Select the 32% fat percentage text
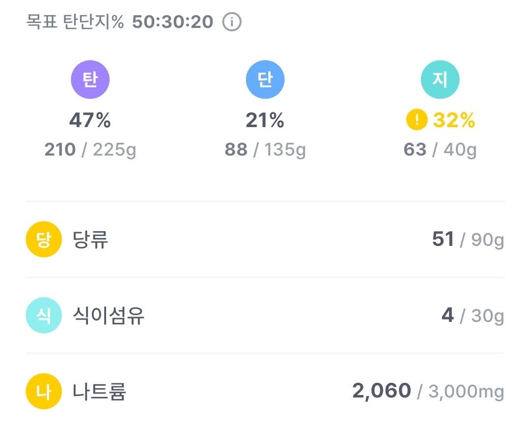Viewport: 530px width, 424px height. pos(454,120)
